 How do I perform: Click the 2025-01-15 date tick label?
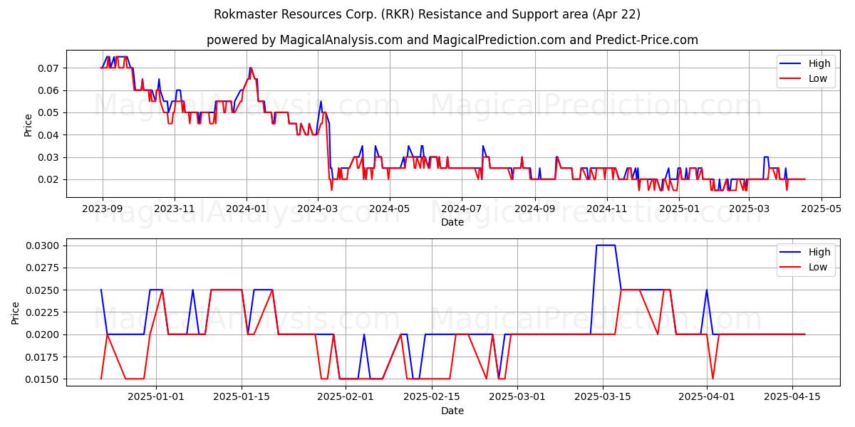tap(242, 397)
